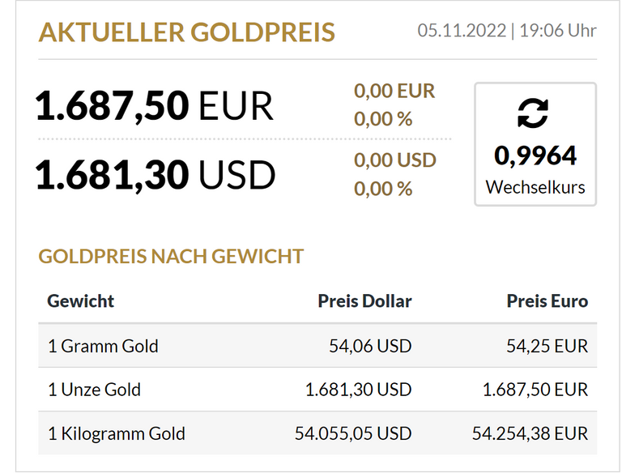
Task: Click the Goldpreis nach Gewicht heading
Action: pyautogui.click(x=171, y=256)
